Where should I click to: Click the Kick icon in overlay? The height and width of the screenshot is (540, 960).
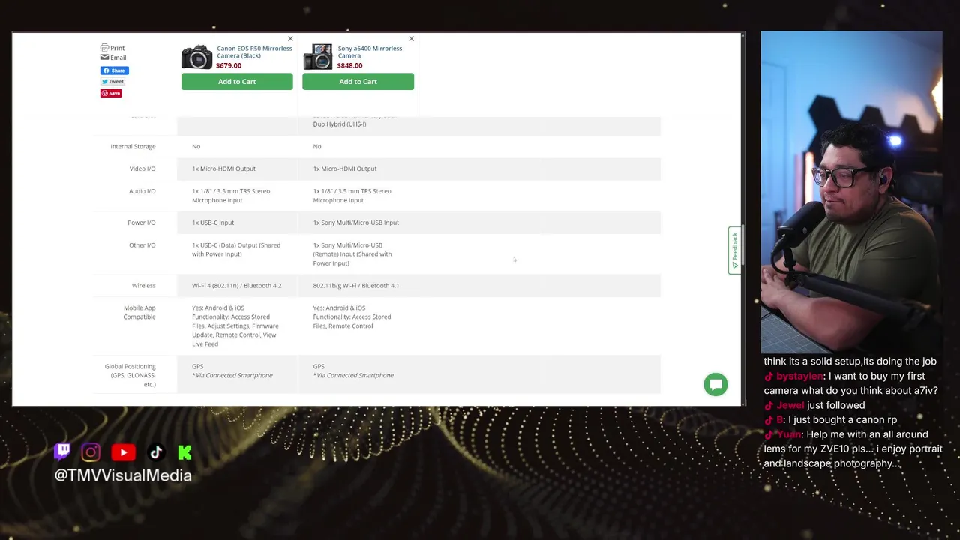point(184,451)
